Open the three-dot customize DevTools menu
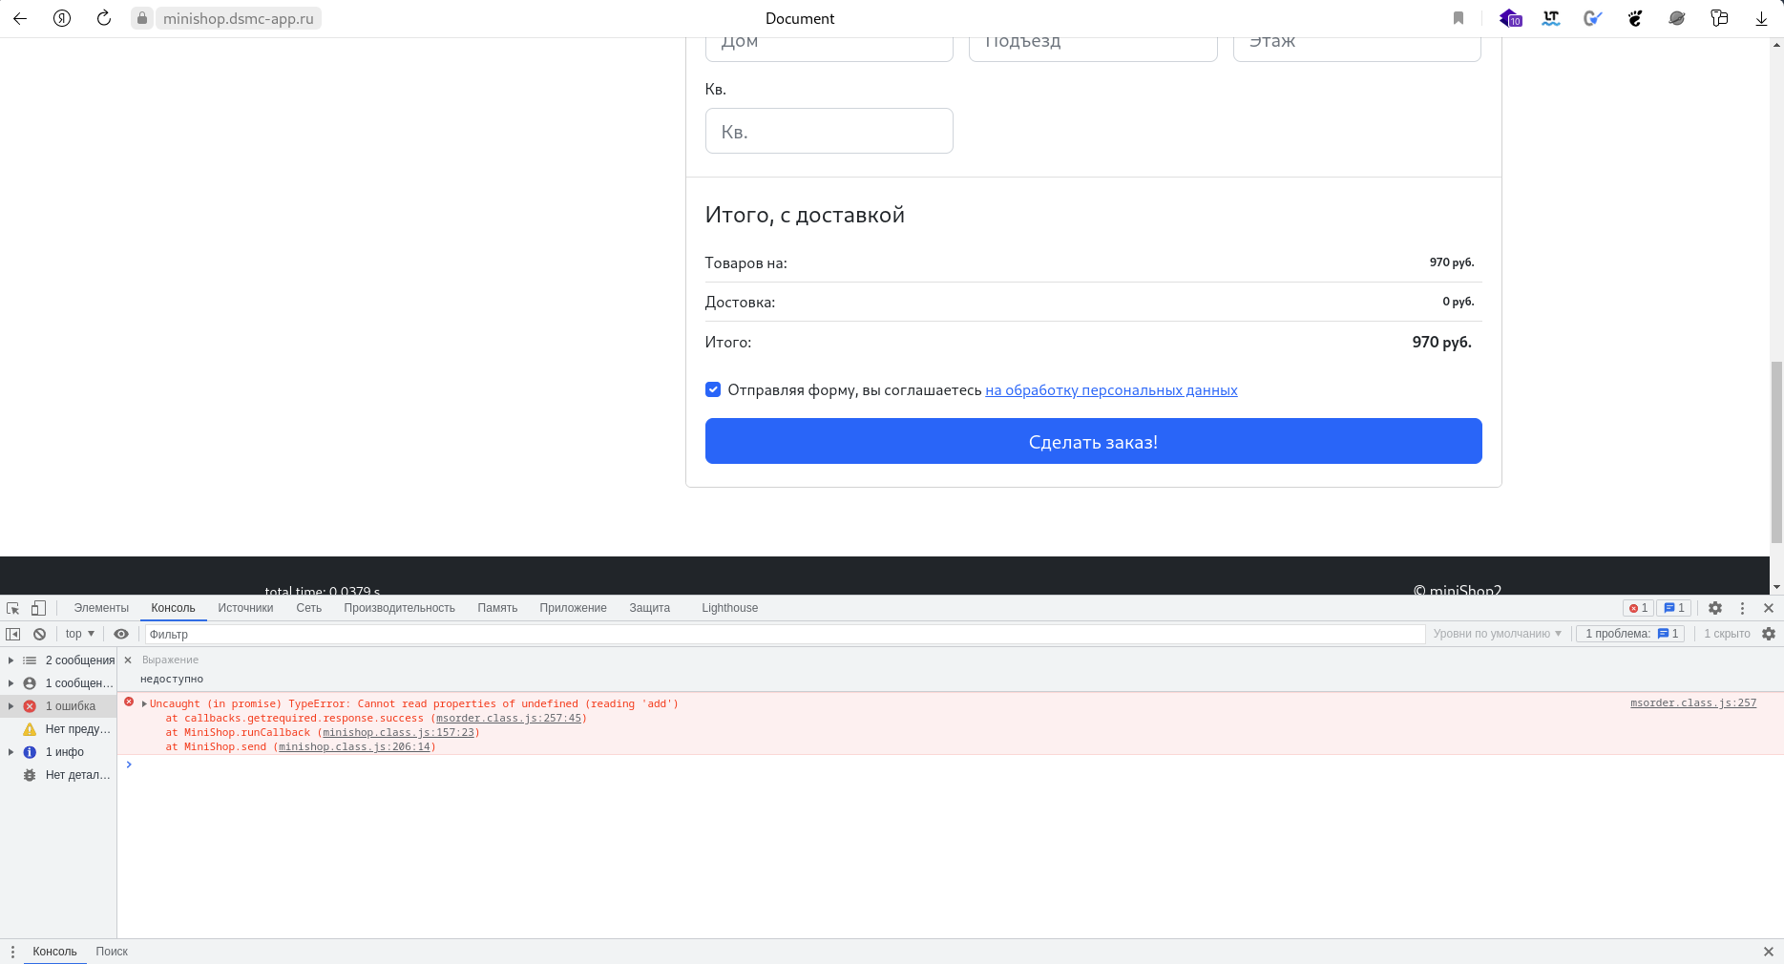The height and width of the screenshot is (964, 1784). [x=1742, y=608]
